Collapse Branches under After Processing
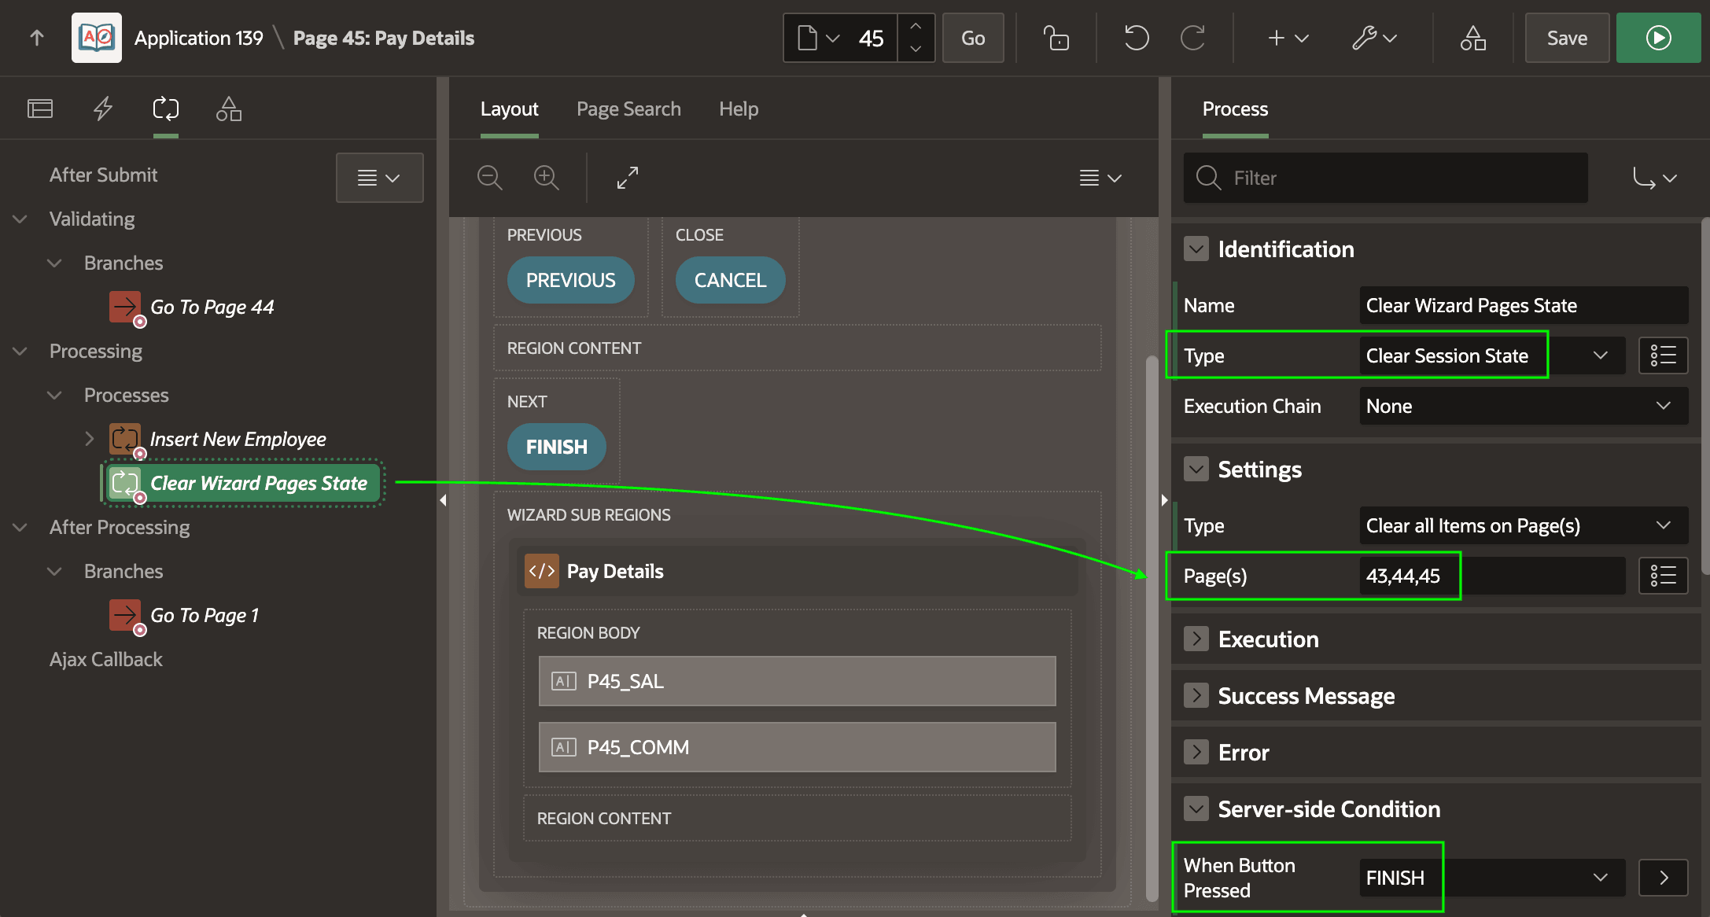1710x917 pixels. (54, 571)
